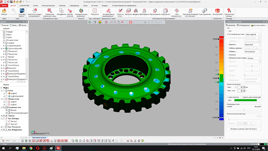Switch to the Точки ribbon tab
Image resolution: width=268 pixels, height=151 pixels.
click(x=36, y=5)
